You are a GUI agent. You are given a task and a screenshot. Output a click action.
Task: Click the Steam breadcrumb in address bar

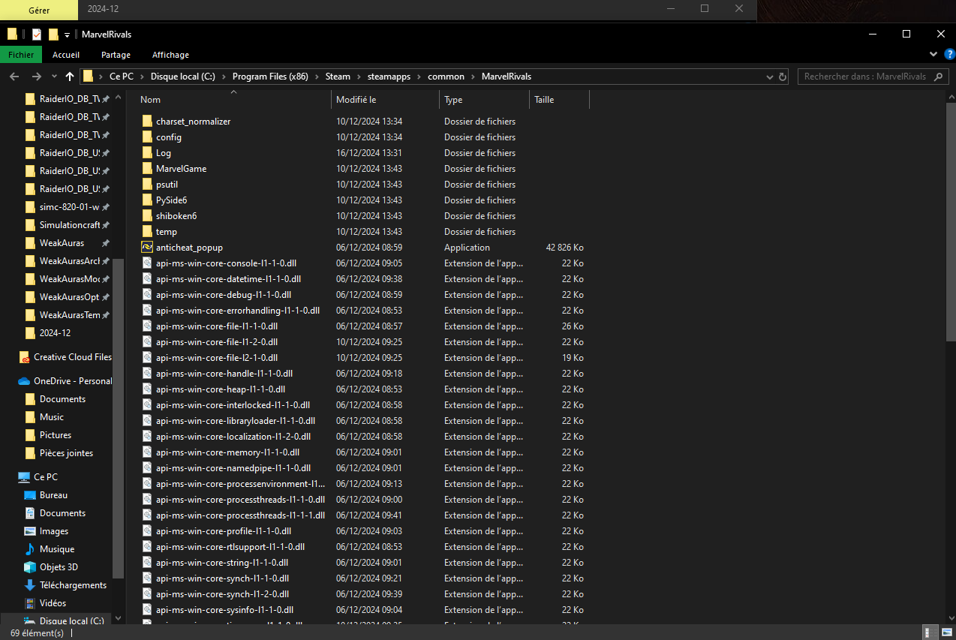click(x=338, y=77)
